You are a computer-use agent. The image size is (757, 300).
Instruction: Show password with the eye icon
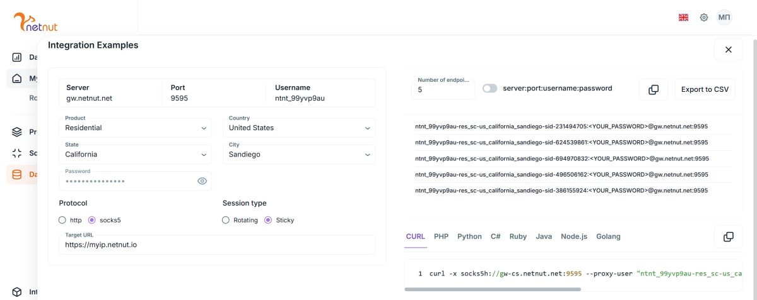click(x=202, y=181)
